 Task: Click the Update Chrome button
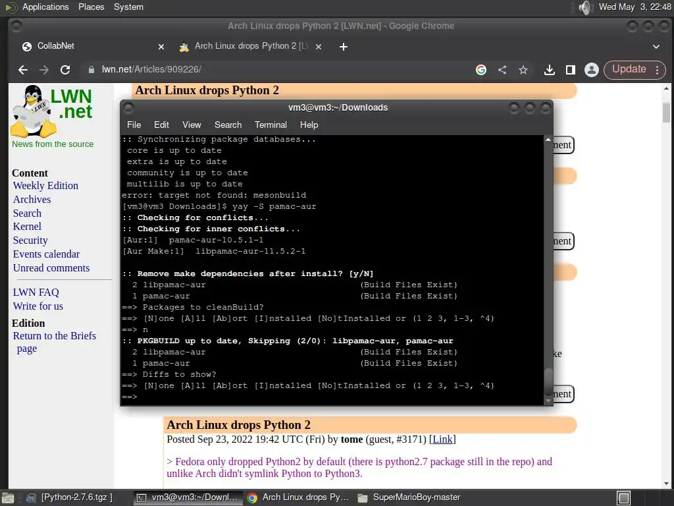point(629,69)
